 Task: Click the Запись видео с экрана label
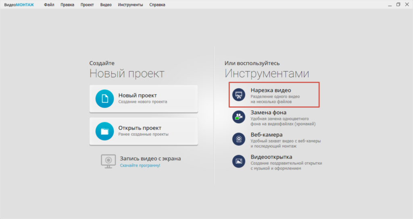click(150, 159)
